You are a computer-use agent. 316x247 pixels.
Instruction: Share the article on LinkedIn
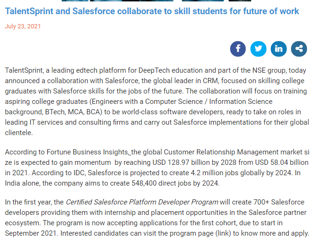(x=279, y=49)
